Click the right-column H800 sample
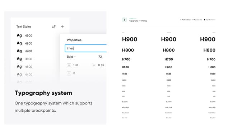The height and width of the screenshot is (136, 228). pyautogui.click(x=209, y=50)
